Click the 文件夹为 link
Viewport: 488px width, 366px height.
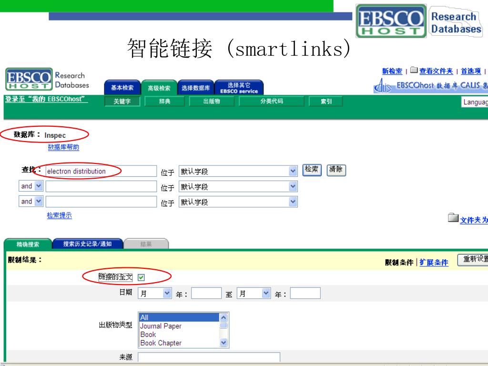474,220
